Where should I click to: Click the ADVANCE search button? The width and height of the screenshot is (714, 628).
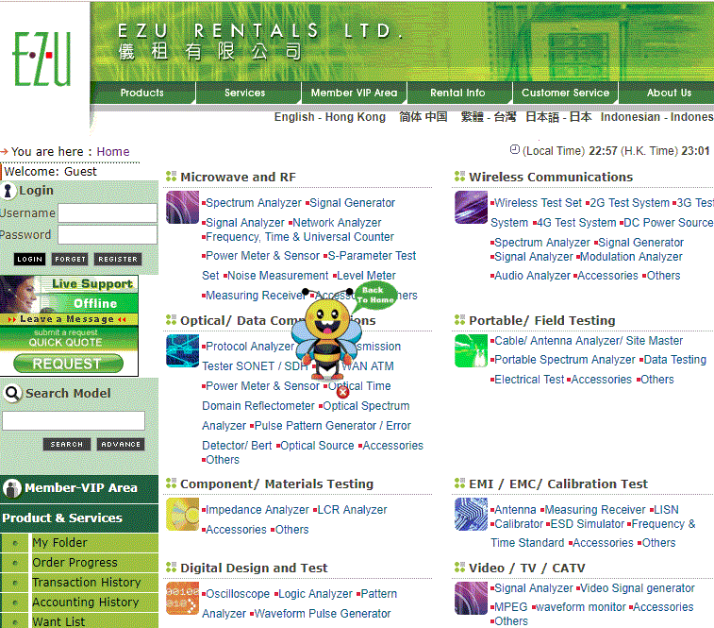point(121,444)
